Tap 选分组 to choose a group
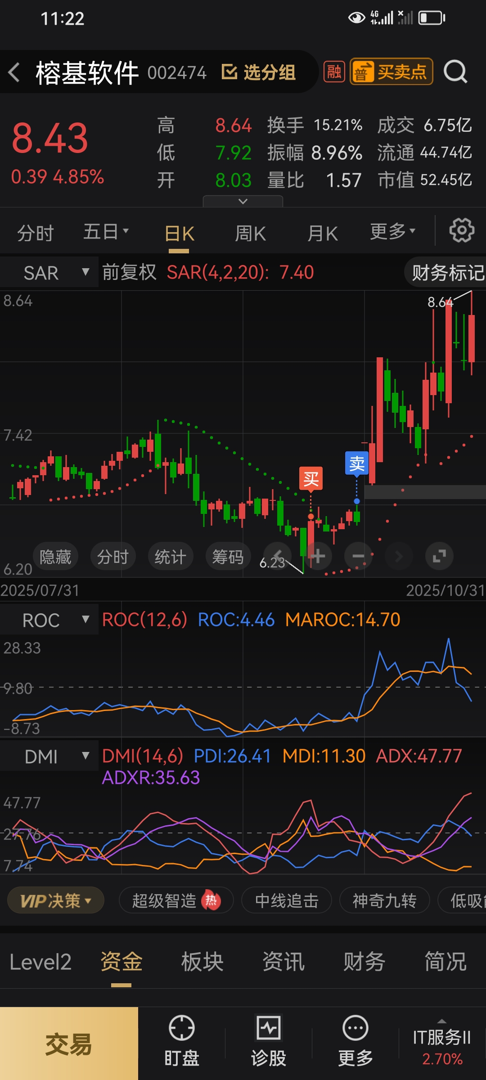The width and height of the screenshot is (486, 1080). click(259, 72)
